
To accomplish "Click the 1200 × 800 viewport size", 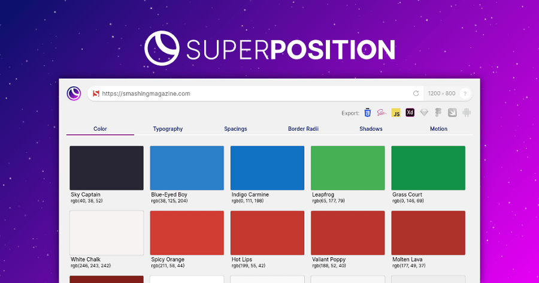I will tap(441, 94).
